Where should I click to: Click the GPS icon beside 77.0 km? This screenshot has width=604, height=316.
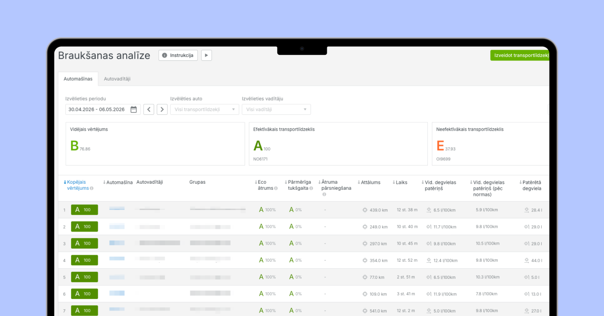point(365,277)
